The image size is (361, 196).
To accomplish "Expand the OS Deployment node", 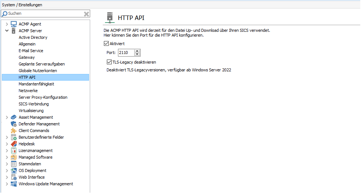I will click(x=7, y=170).
